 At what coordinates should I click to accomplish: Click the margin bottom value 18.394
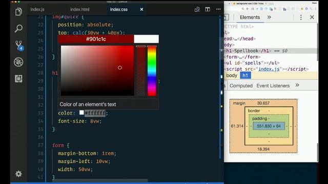coord(263,149)
